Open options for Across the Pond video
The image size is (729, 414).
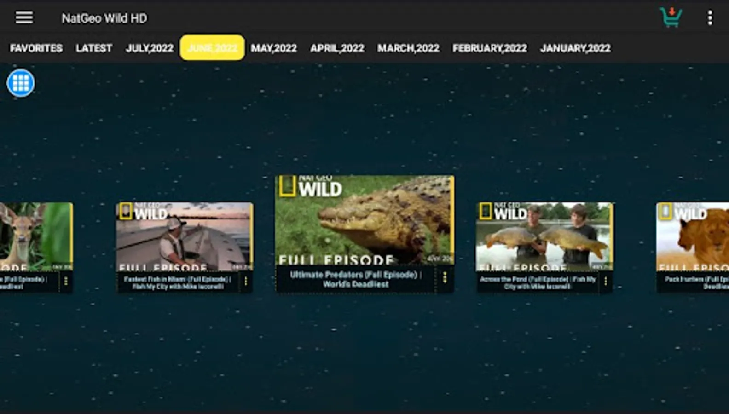pyautogui.click(x=606, y=281)
